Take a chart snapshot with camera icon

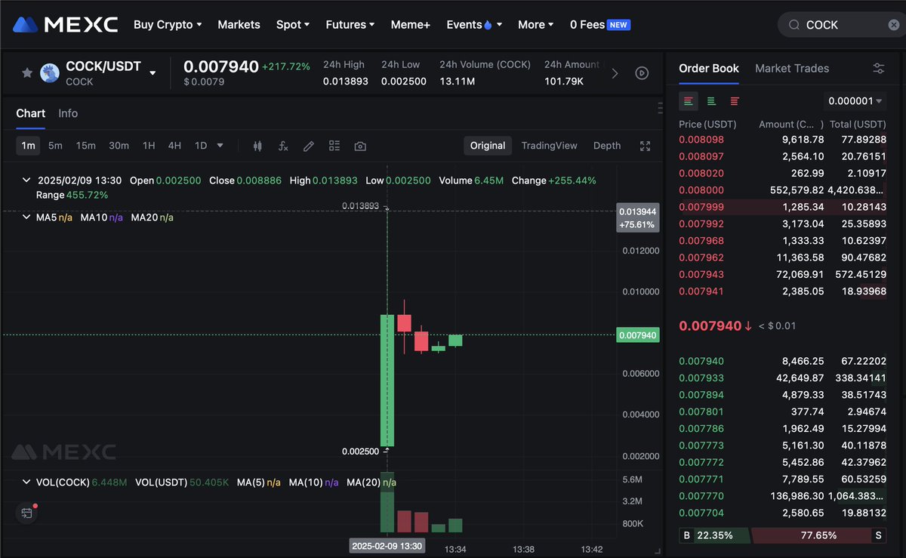click(360, 146)
